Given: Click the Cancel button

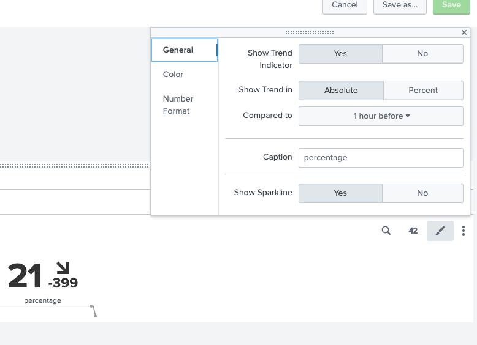Looking at the screenshot, I should 345,5.
